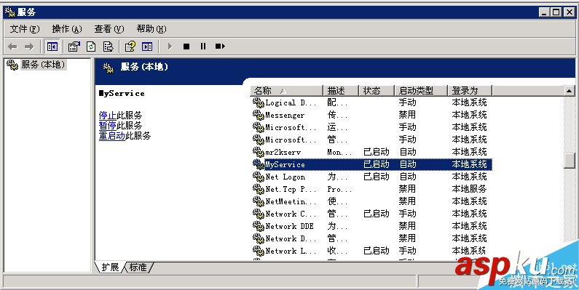Click the Forward arrow toolbar icon

[29, 47]
